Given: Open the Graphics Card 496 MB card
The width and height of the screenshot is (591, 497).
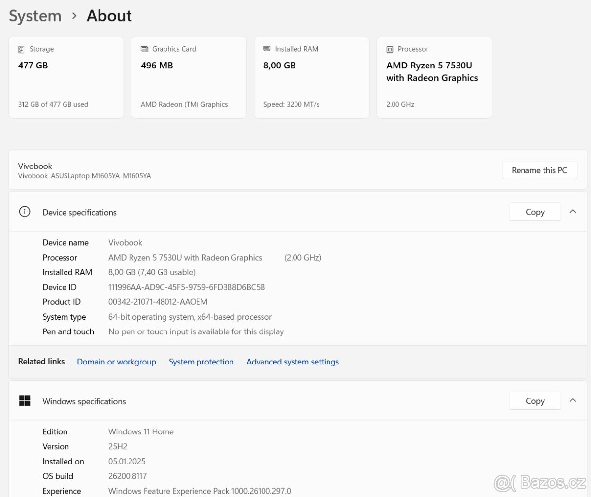Looking at the screenshot, I should tap(189, 77).
